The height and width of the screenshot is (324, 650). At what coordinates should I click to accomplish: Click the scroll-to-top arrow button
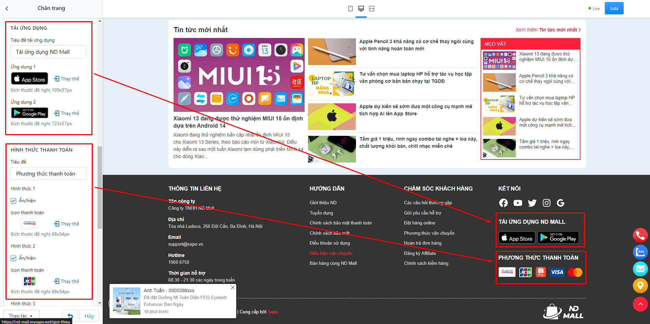click(x=640, y=304)
